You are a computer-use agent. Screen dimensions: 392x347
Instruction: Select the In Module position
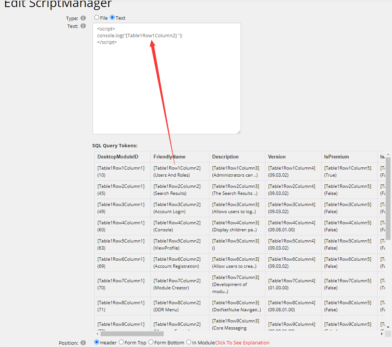tap(189, 342)
